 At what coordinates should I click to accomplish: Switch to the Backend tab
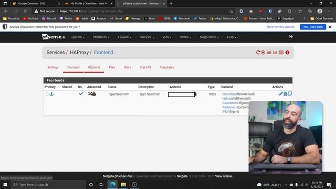click(94, 67)
